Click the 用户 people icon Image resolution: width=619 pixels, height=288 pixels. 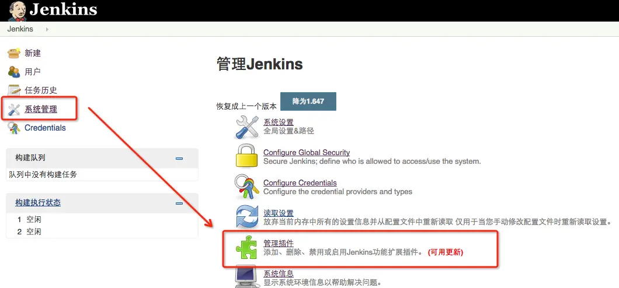[14, 72]
